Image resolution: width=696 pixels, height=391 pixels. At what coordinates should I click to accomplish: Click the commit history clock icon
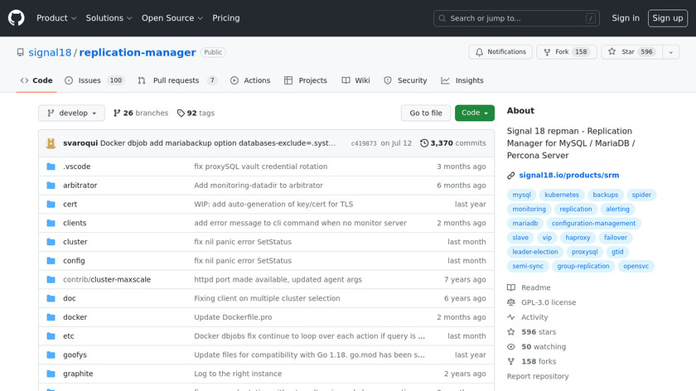424,143
